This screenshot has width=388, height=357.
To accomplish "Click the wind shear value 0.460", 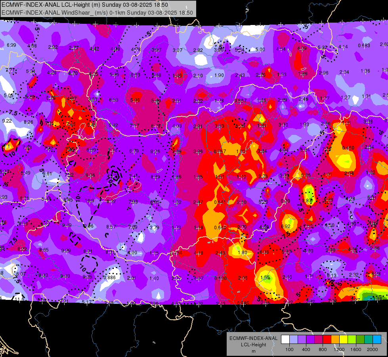I will tap(348, 148).
